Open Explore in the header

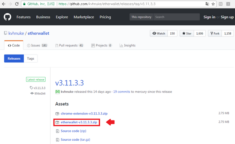[62, 17]
